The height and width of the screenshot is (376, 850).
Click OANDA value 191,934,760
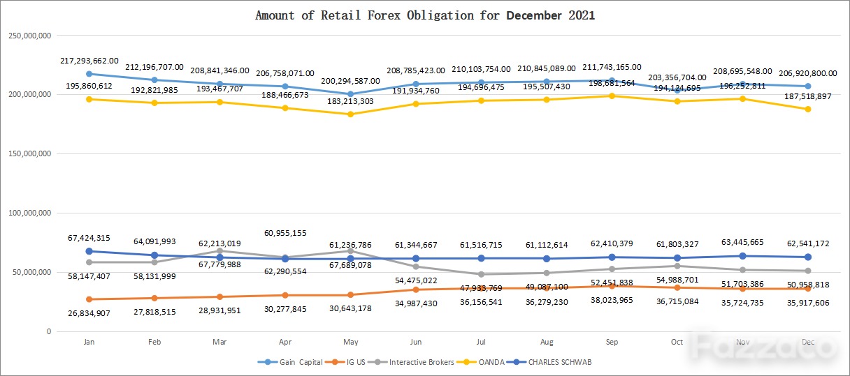pyautogui.click(x=415, y=91)
